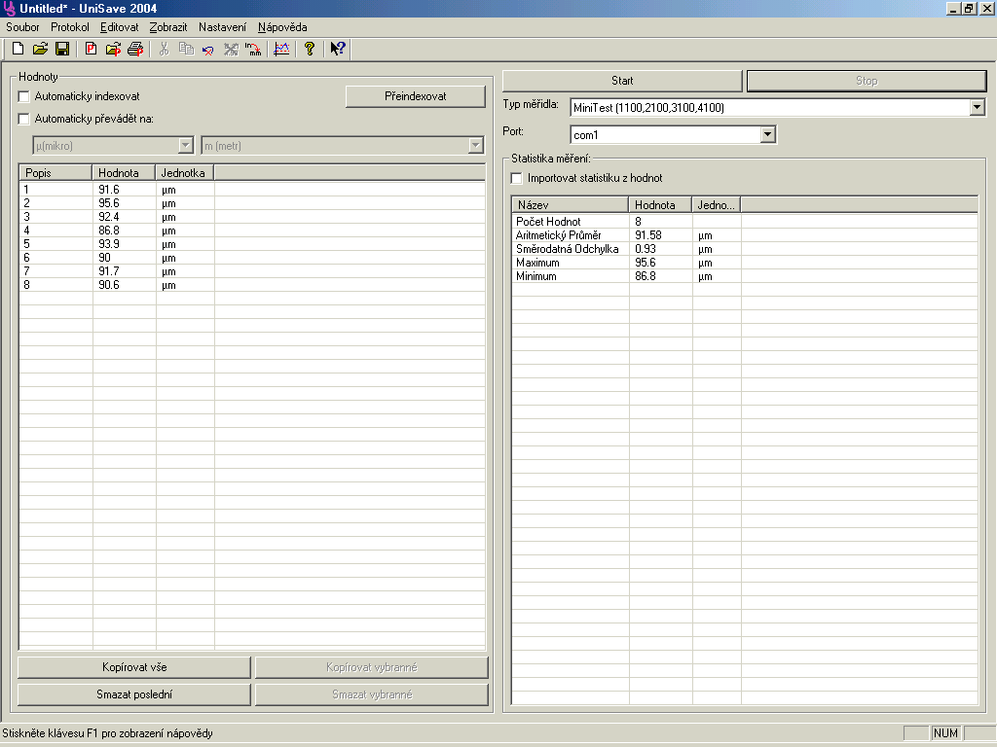Viewport: 997px width, 747px height.
Task: Select value row 6 with 90
Action: pyautogui.click(x=252, y=258)
